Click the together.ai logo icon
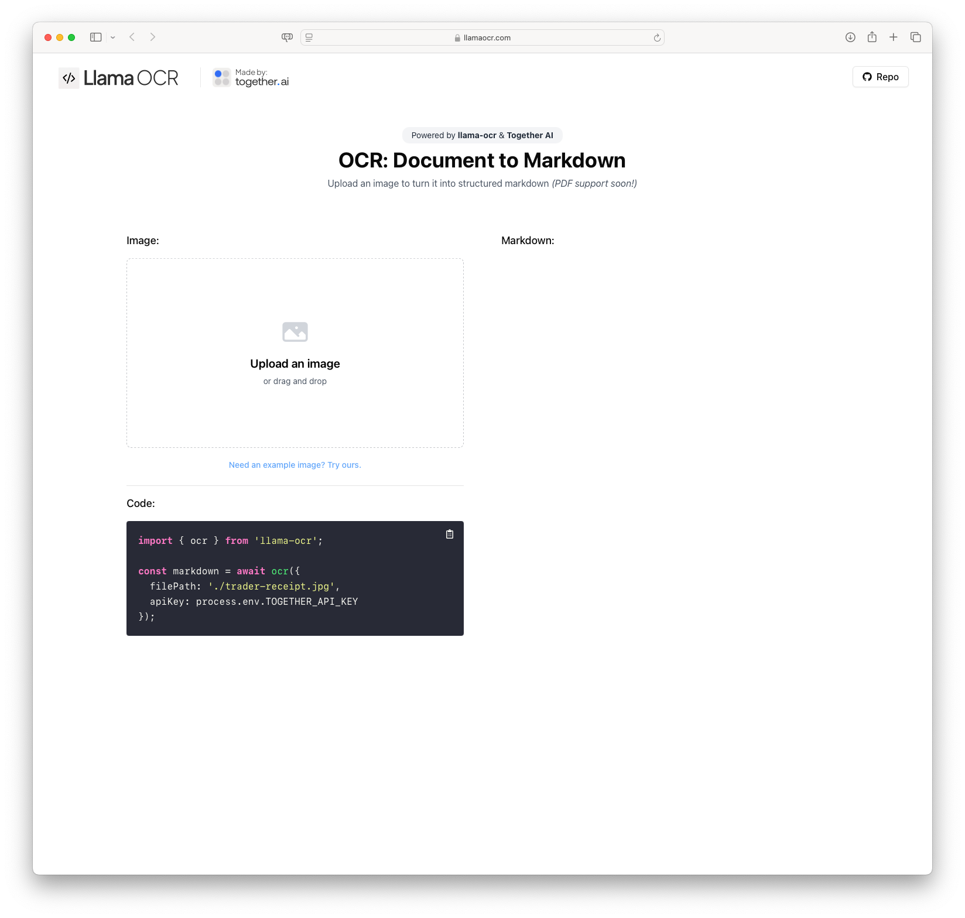 pos(221,77)
